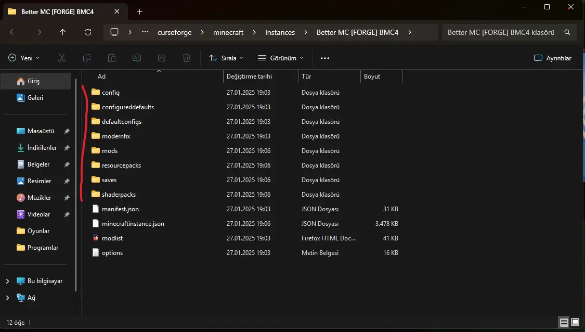
Task: Unpin Videolar using its pin icon
Action: click(67, 214)
